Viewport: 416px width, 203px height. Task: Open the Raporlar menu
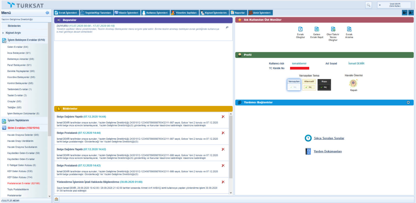point(238,13)
